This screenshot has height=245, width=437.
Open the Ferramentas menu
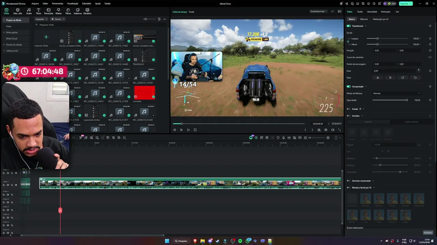point(57,3)
